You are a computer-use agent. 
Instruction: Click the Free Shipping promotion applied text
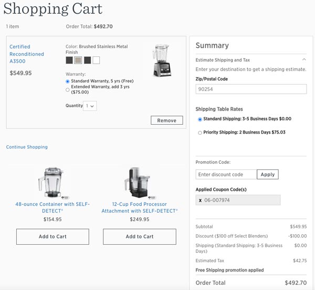point(229,270)
